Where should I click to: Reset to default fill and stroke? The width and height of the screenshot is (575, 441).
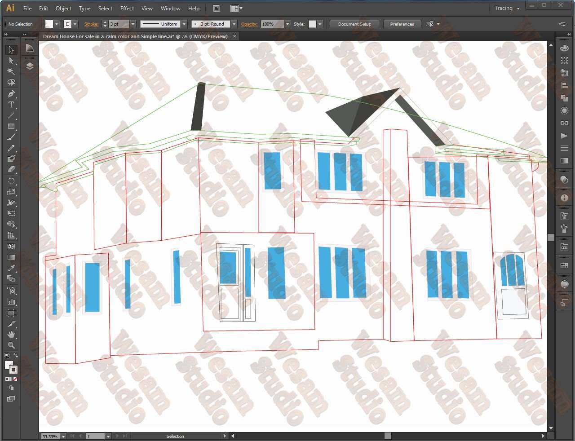[x=7, y=356]
